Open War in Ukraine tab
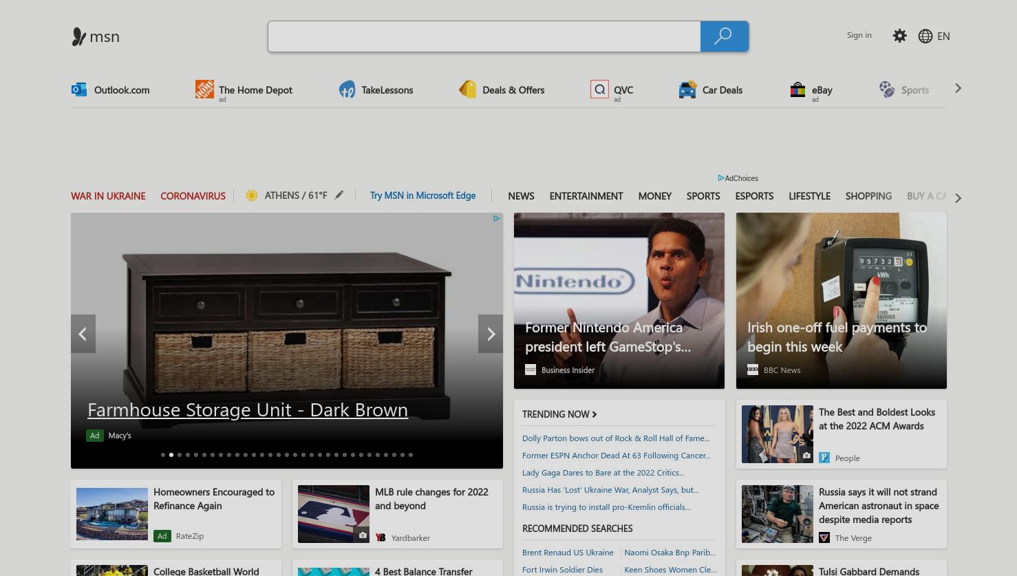Image resolution: width=1017 pixels, height=576 pixels. tap(108, 196)
